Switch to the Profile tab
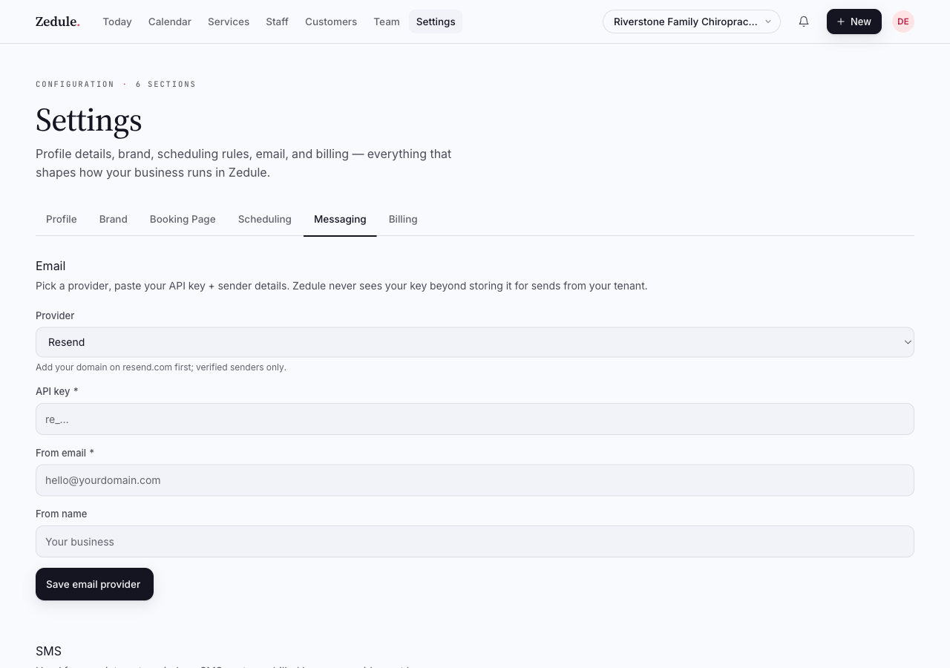 (x=62, y=219)
